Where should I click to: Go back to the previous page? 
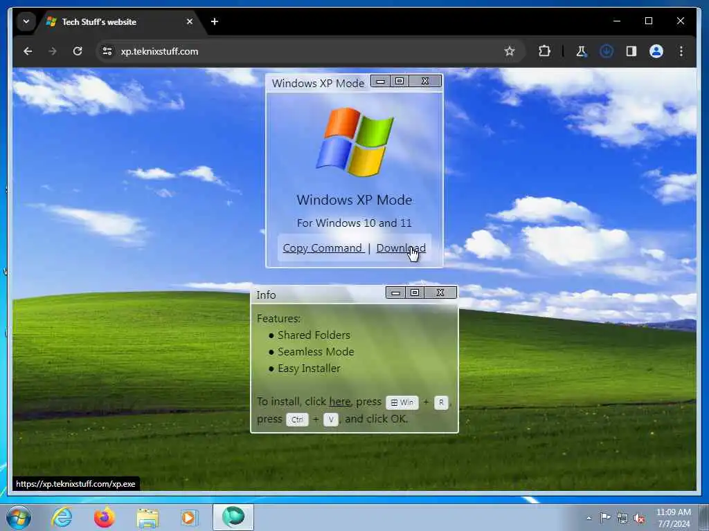pyautogui.click(x=28, y=51)
